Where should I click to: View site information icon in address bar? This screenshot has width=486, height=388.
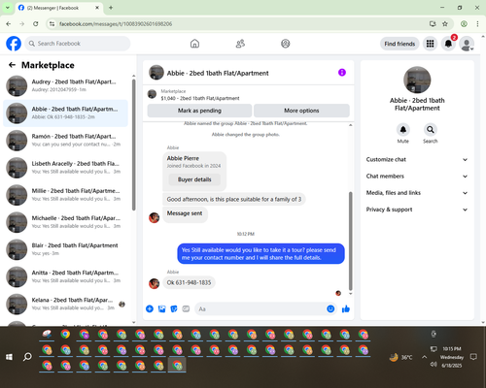click(52, 24)
